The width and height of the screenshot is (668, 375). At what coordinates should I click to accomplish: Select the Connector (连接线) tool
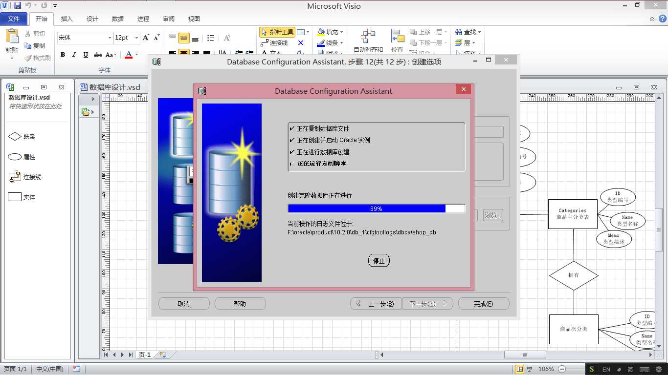(274, 43)
